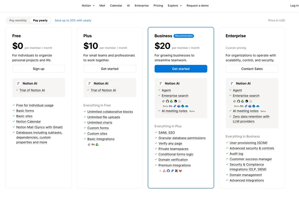Click GitHub icon under Business Enterprise search
The width and height of the screenshot is (299, 199).
point(167,101)
